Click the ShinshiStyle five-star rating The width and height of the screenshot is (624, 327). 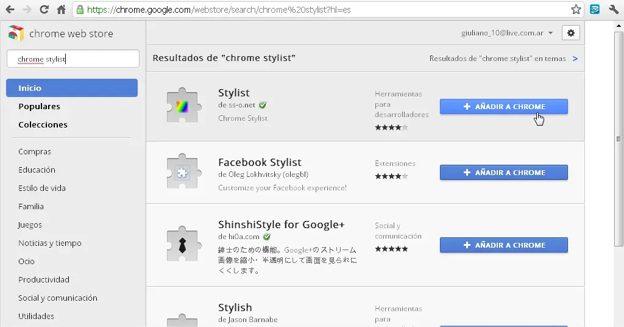point(391,249)
